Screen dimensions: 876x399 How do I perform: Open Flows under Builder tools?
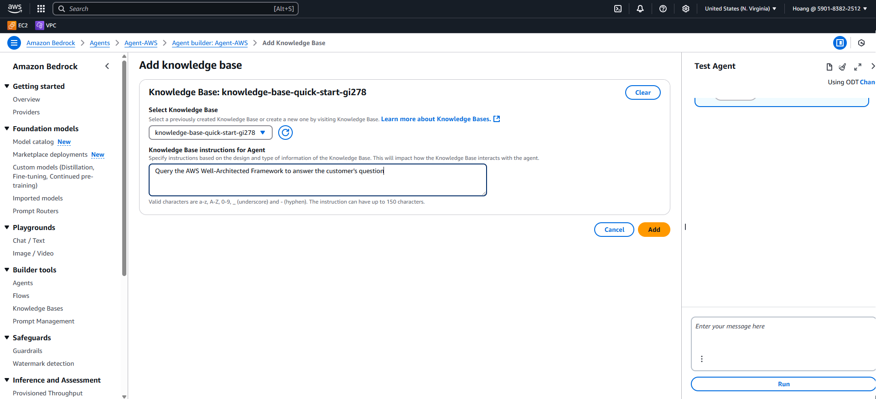click(x=21, y=296)
